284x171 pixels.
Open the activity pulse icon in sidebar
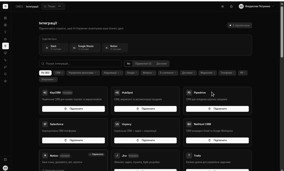pos(6,60)
